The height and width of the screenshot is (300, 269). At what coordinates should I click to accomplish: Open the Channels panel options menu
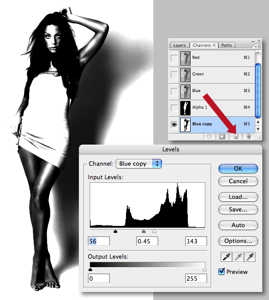(258, 47)
